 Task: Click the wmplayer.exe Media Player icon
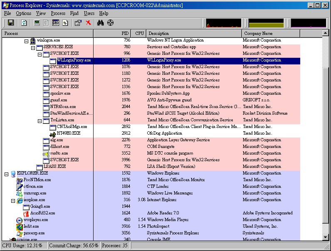coord(20,220)
